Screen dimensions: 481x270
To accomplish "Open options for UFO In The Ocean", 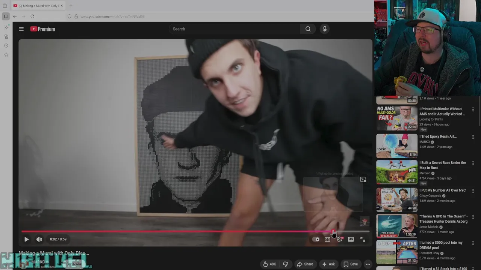I will (473, 217).
